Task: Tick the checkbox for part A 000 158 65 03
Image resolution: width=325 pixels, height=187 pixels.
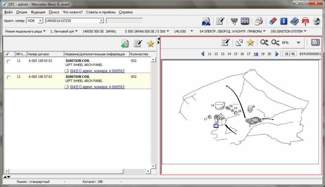Action: pos(9,62)
